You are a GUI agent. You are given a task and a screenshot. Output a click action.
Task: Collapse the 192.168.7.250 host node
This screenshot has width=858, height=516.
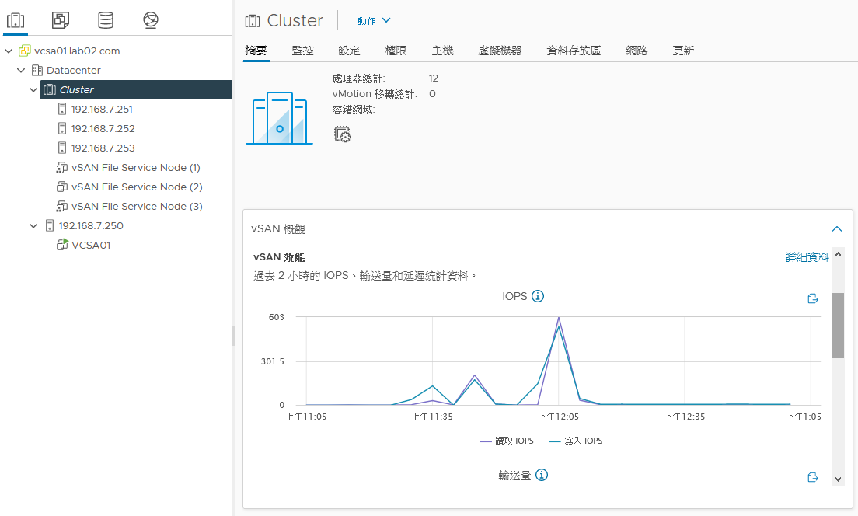[x=33, y=225]
